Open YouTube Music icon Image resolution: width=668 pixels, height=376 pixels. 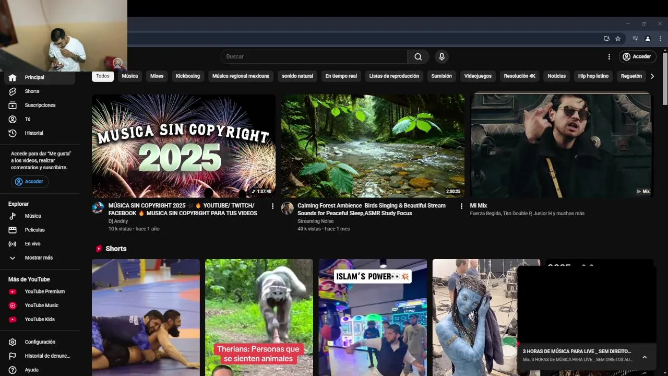click(13, 305)
